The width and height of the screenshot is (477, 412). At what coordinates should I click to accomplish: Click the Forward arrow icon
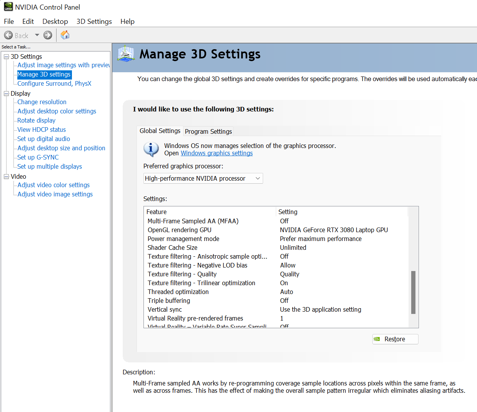pyautogui.click(x=48, y=35)
